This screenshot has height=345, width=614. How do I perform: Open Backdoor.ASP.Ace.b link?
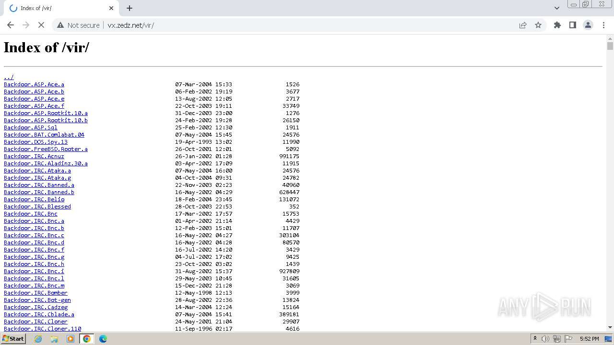click(34, 92)
